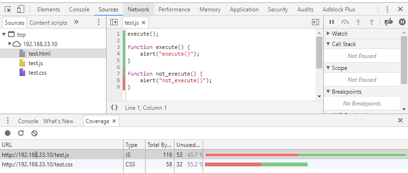Close the DevTools panel
Image resolution: width=408 pixels, height=173 pixels.
coord(400,10)
